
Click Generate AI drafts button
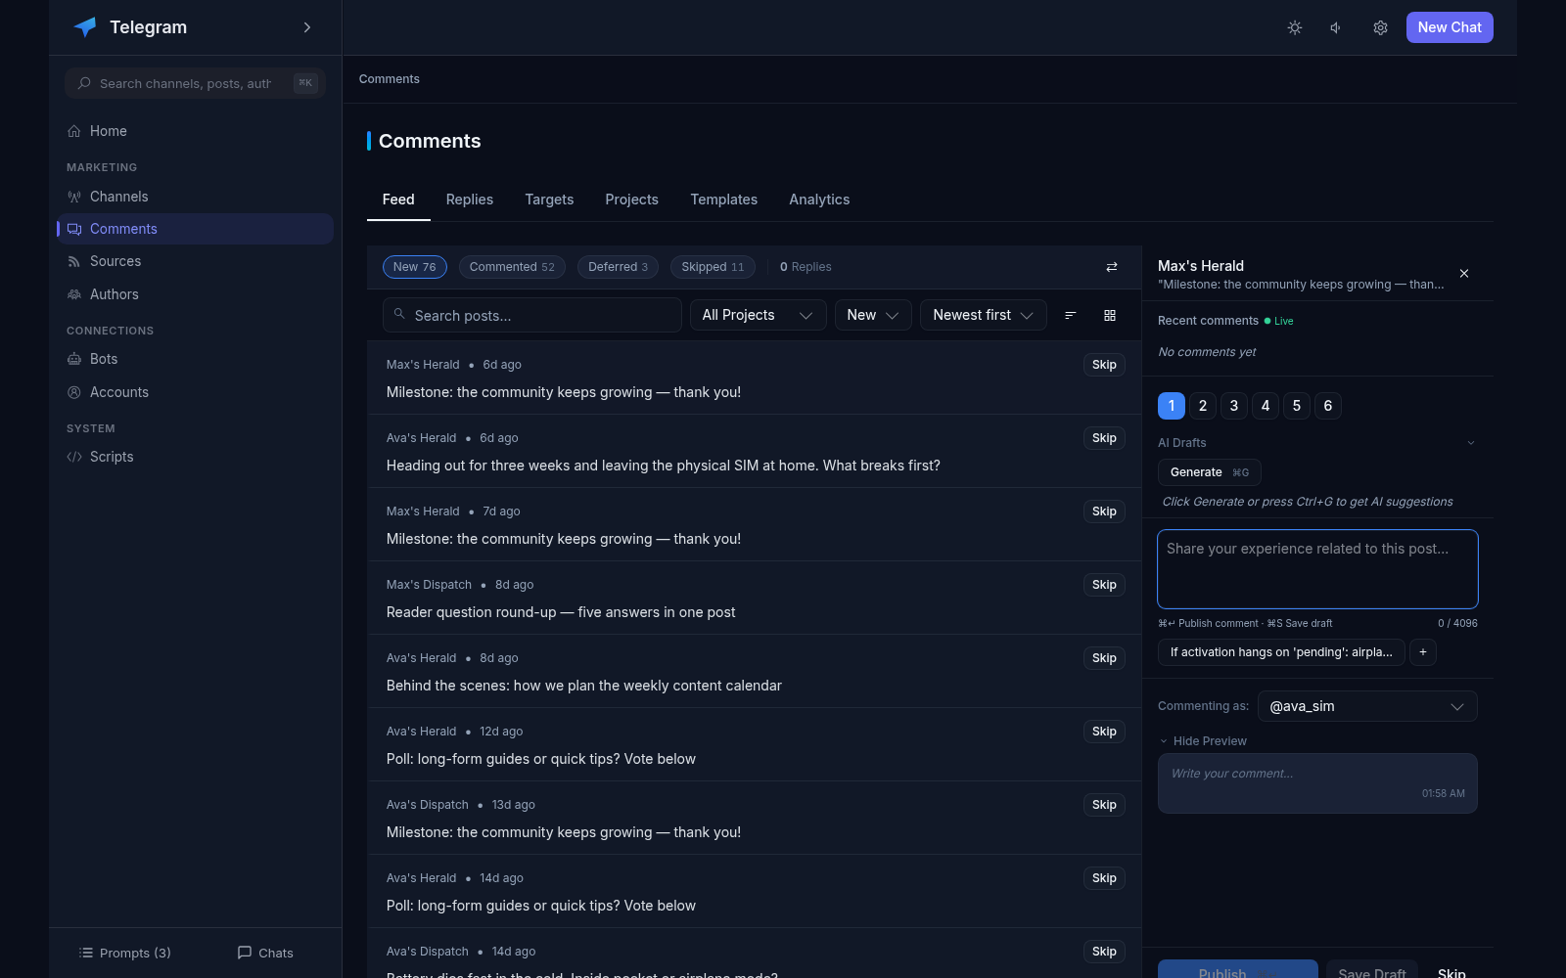pyautogui.click(x=1210, y=472)
